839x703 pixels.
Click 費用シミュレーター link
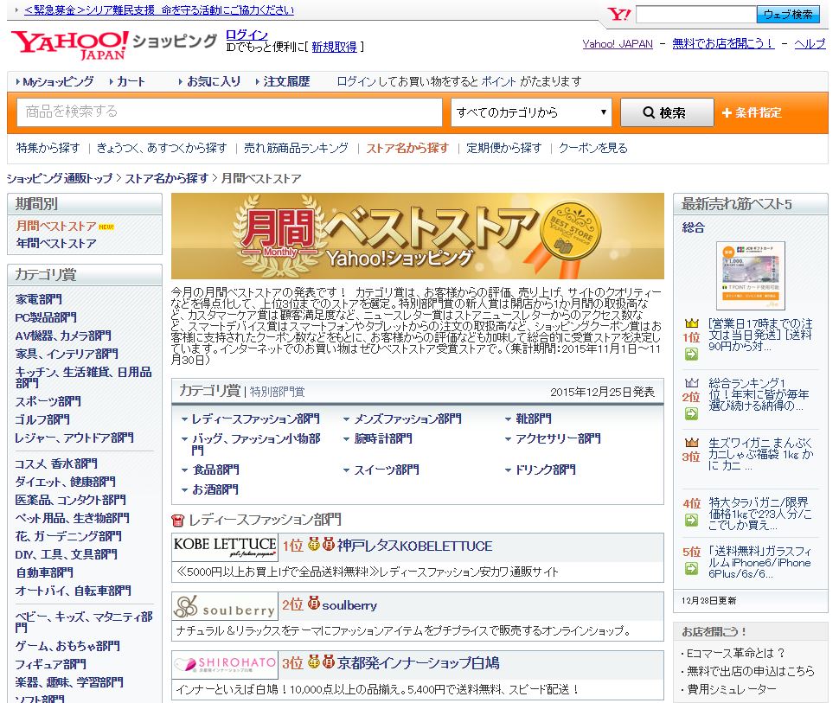[732, 690]
